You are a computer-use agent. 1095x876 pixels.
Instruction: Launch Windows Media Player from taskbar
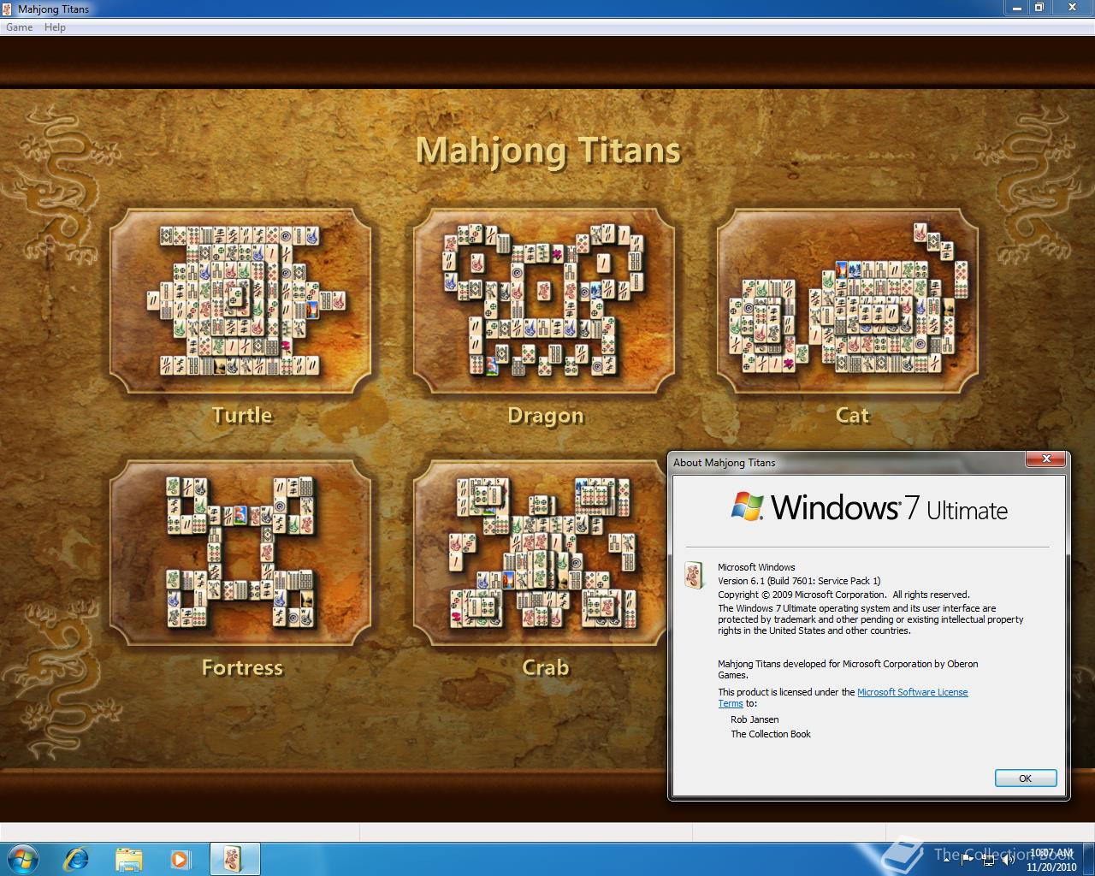[x=181, y=858]
